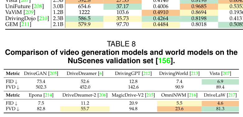Click the DriveGAN FID value 73.4

point(41,81)
